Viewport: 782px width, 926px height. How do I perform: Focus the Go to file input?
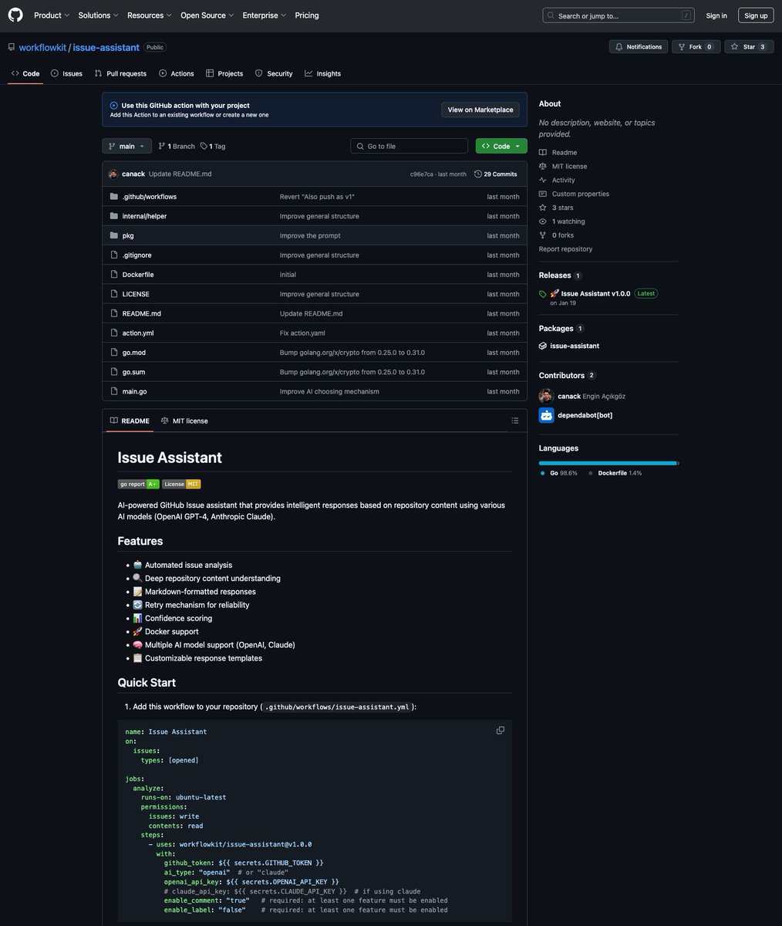pyautogui.click(x=410, y=146)
